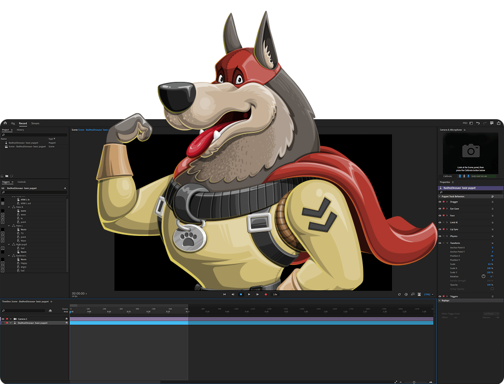Select the BadAssDinosaur puppet track in timeline

tap(32, 323)
